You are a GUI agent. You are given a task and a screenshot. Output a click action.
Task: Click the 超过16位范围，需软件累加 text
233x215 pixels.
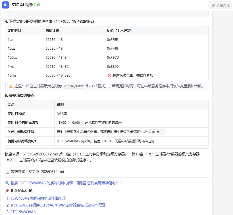133,75
